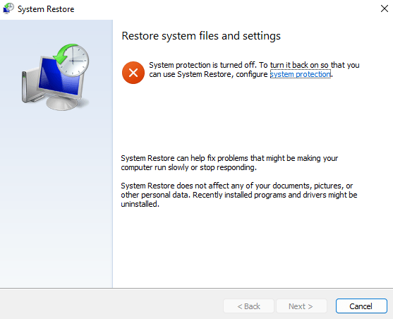Click the heading Restore system files and settings

click(201, 36)
